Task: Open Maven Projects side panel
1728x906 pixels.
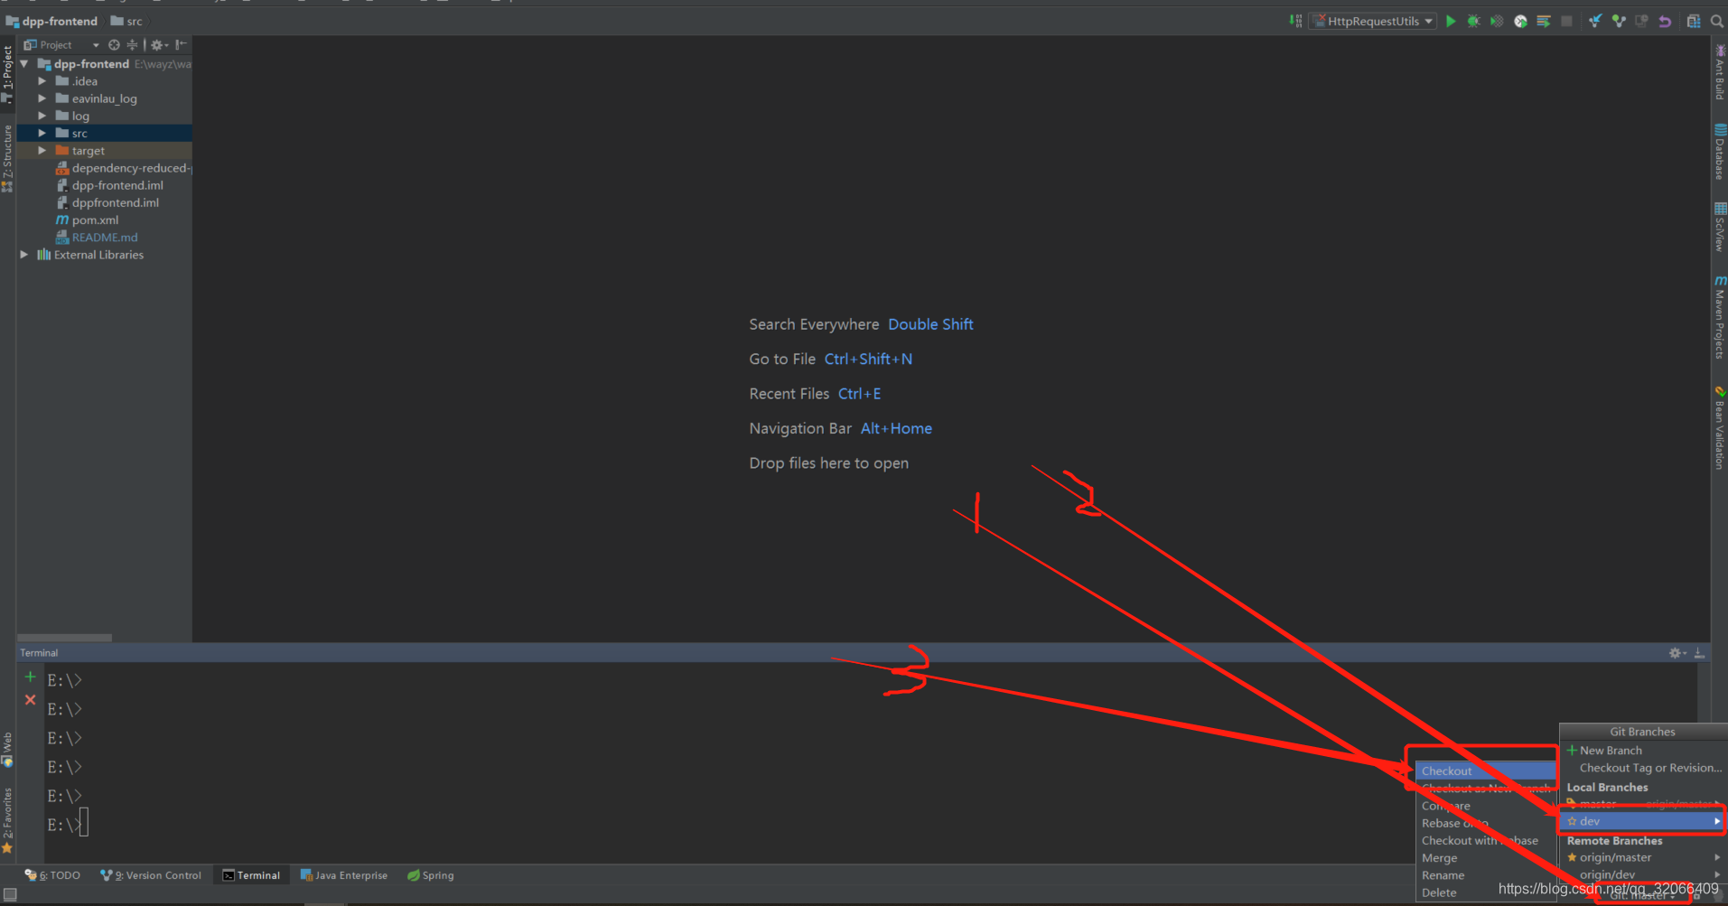Action: point(1720,317)
